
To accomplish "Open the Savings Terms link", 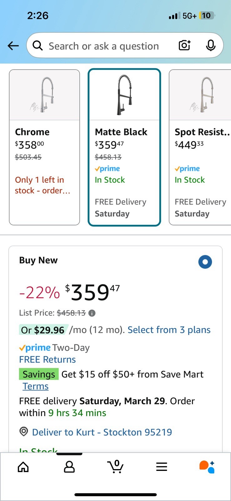I will (36, 386).
